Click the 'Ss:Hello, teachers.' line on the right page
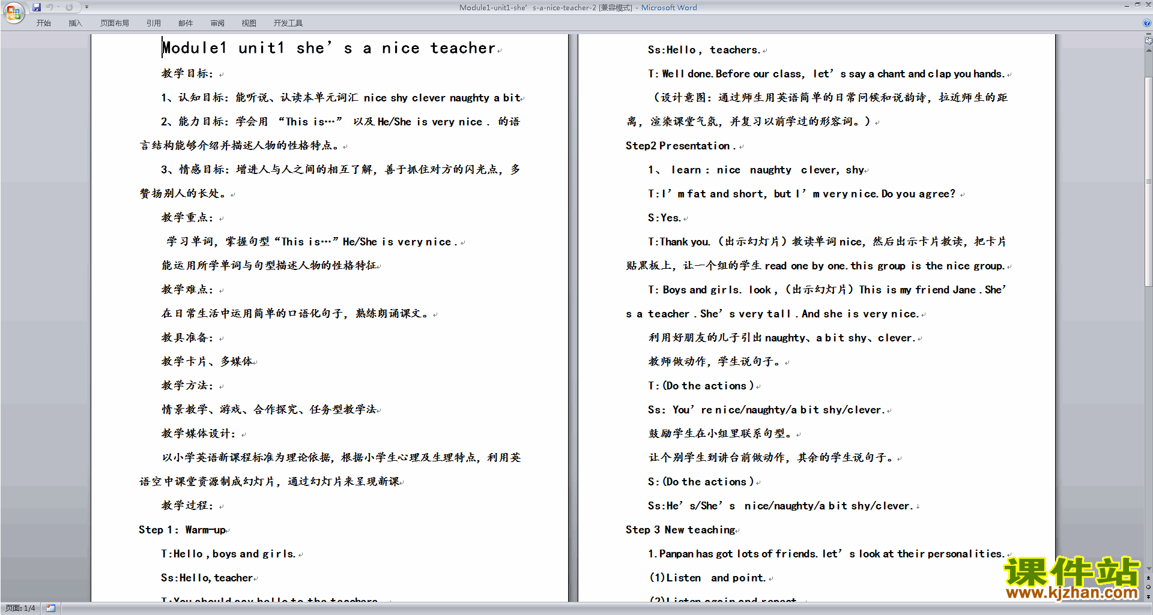1153x615 pixels. coord(704,50)
